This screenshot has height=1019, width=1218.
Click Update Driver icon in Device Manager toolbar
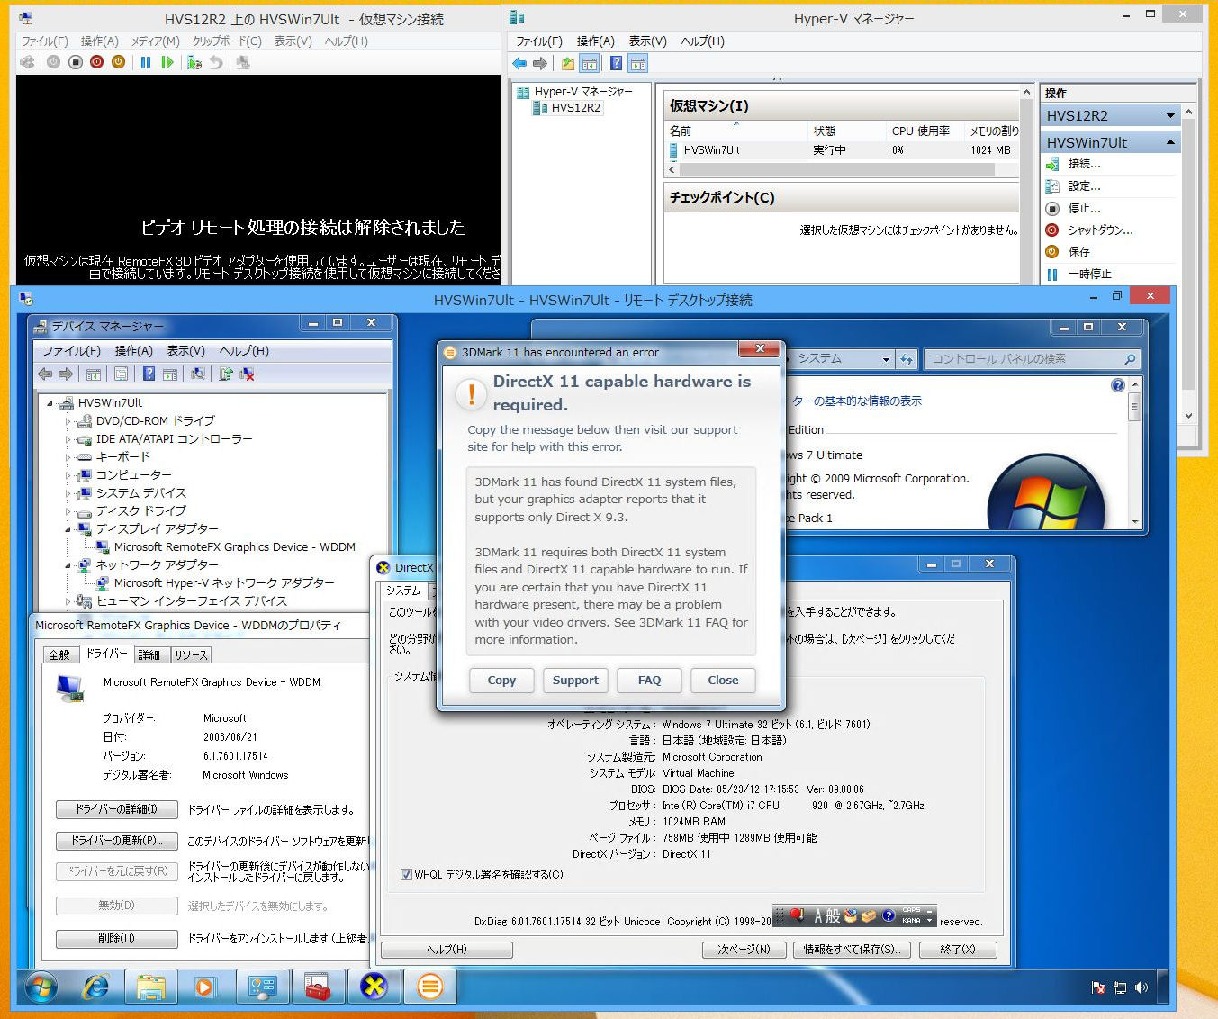click(x=225, y=374)
